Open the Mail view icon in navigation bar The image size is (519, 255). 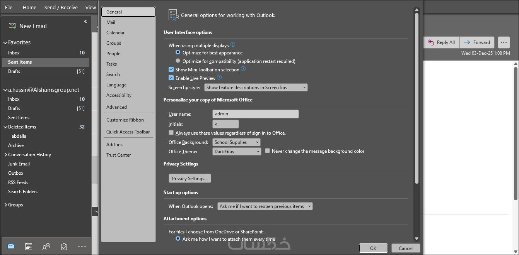tap(11, 247)
